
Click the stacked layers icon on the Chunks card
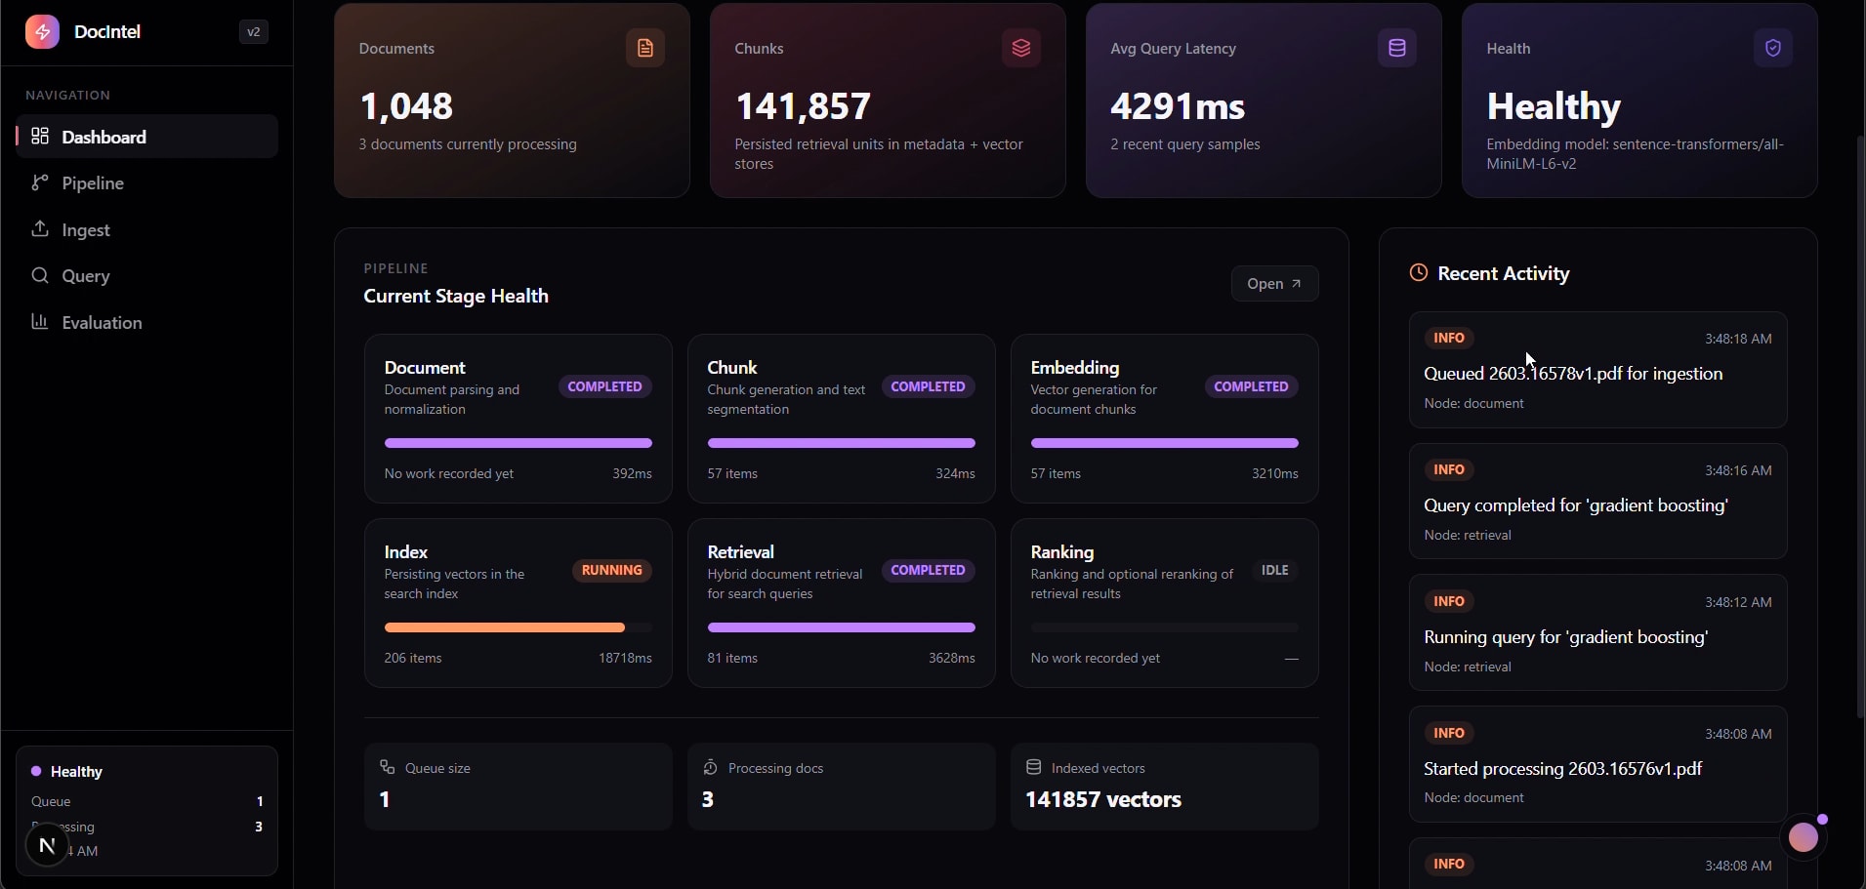click(1020, 47)
